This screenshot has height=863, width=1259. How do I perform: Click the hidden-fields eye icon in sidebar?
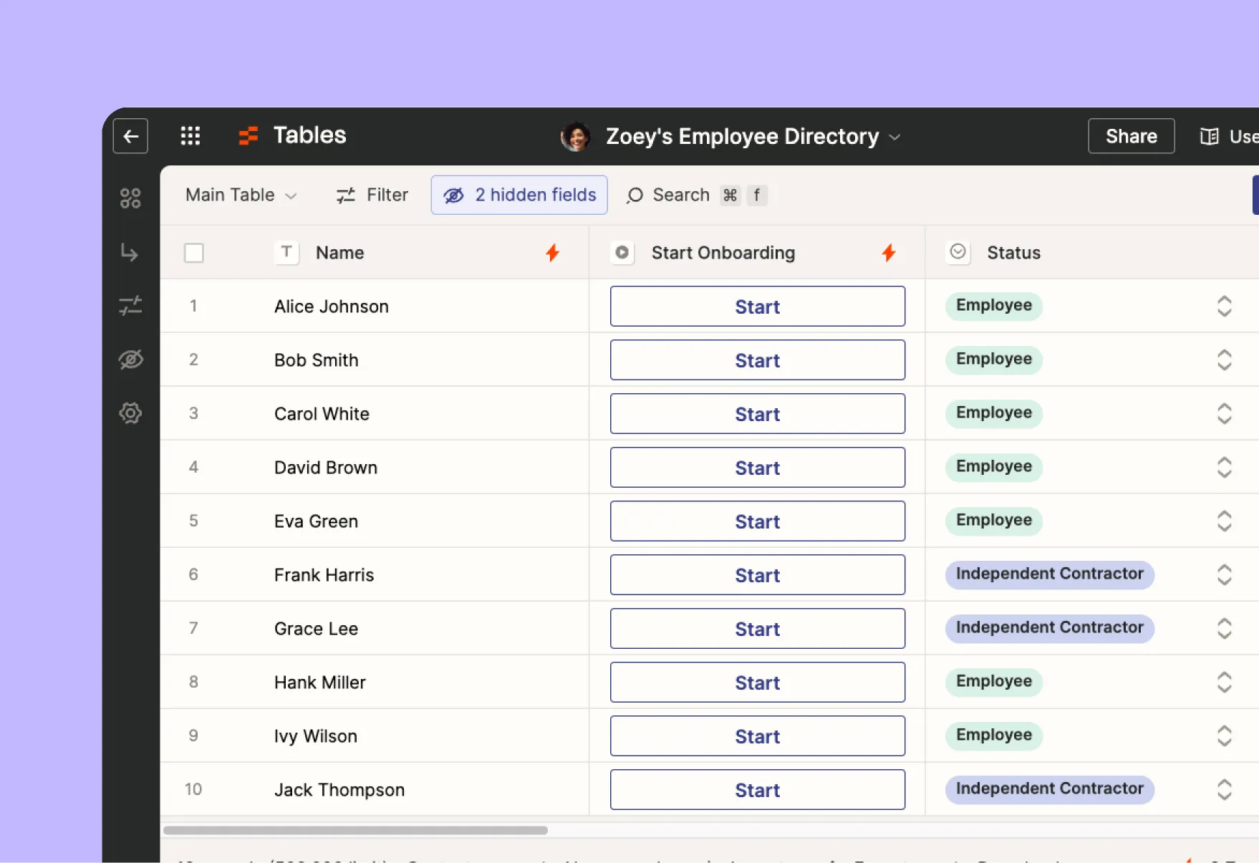coord(130,360)
